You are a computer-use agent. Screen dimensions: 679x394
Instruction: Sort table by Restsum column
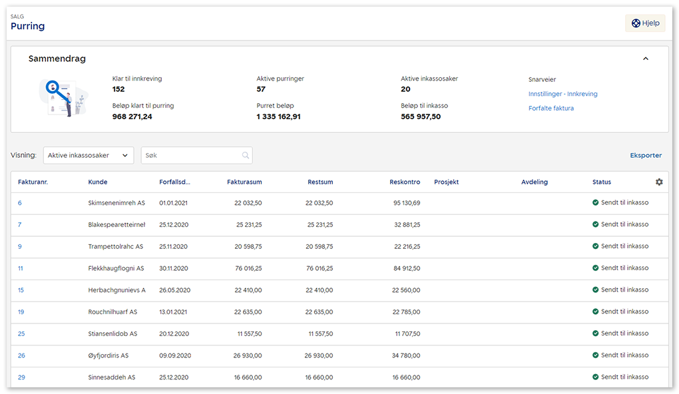[x=320, y=182]
